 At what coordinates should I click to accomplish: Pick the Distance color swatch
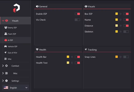117,25
